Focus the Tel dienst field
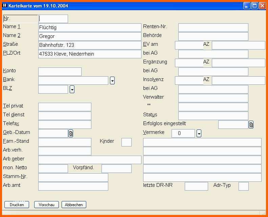Image resolution: width=268 pixels, height=217 pixels. (x=65, y=116)
